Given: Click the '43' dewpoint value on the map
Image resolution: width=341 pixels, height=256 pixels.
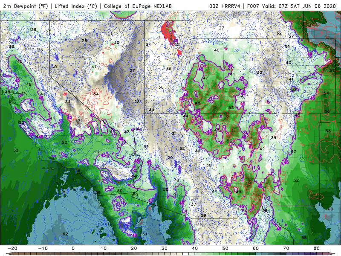Looking at the screenshot, I should click(x=133, y=154).
